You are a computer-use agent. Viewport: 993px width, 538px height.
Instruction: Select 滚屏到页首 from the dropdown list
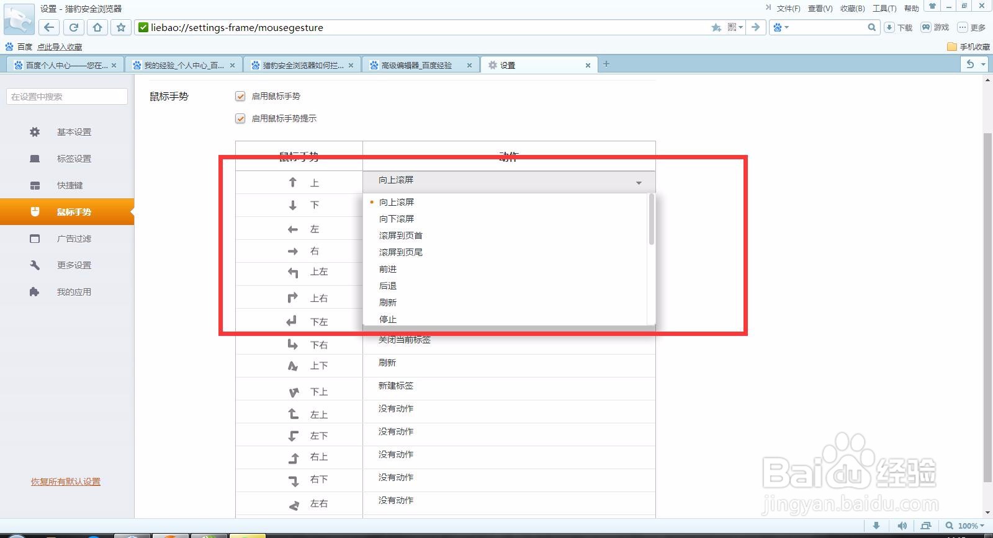tap(505, 236)
